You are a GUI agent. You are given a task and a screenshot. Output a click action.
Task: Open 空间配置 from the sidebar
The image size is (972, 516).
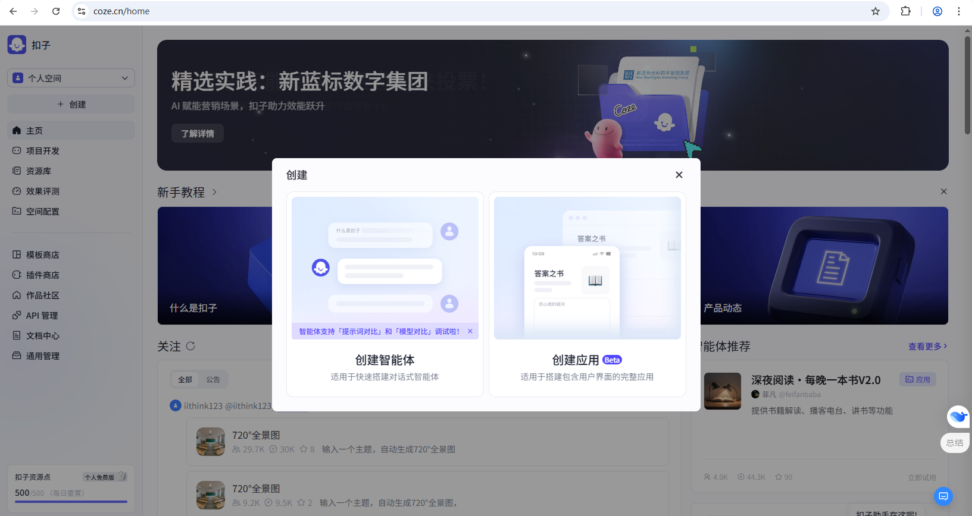(x=71, y=211)
